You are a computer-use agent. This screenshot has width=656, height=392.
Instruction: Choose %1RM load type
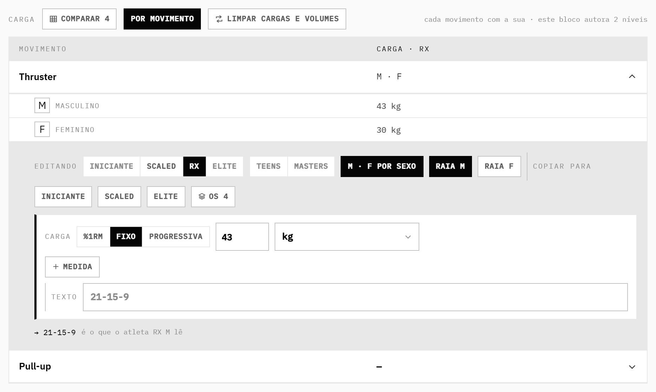[93, 237]
